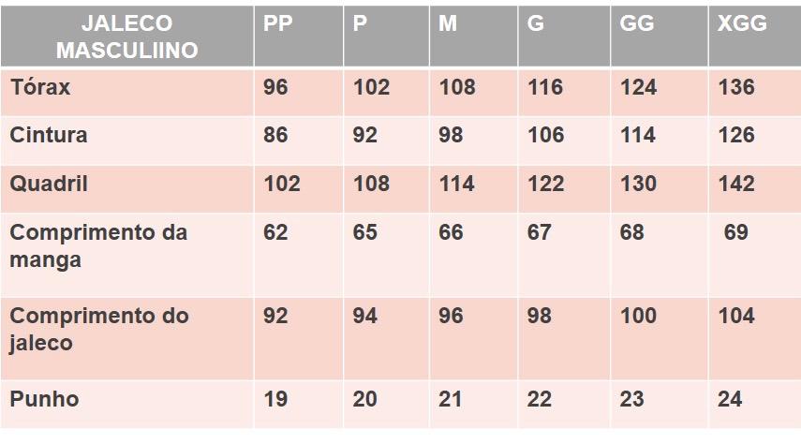This screenshot has width=801, height=444.
Task: Click the Cintura value 86 for PP
Action: coord(275,136)
